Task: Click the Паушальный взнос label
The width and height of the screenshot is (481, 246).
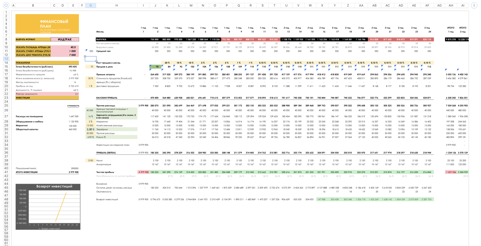Action: pyautogui.click(x=26, y=168)
